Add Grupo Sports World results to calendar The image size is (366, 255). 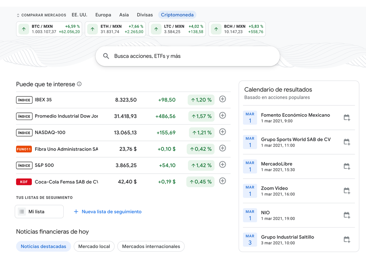tap(347, 142)
